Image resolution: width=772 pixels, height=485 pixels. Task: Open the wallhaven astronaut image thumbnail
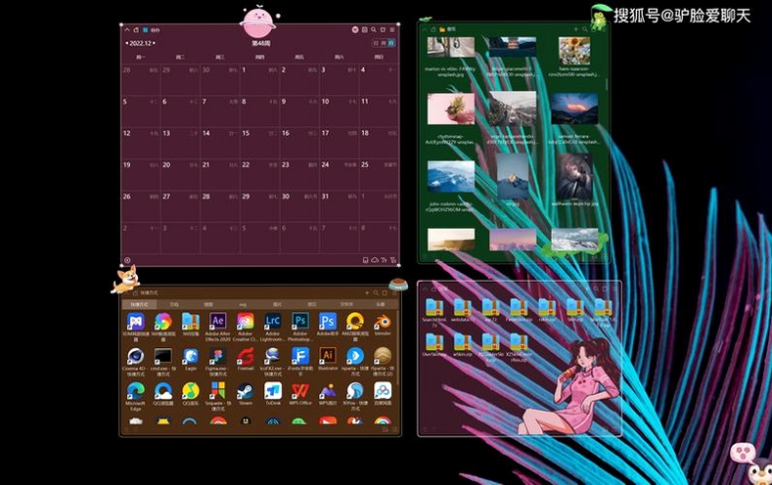(574, 176)
